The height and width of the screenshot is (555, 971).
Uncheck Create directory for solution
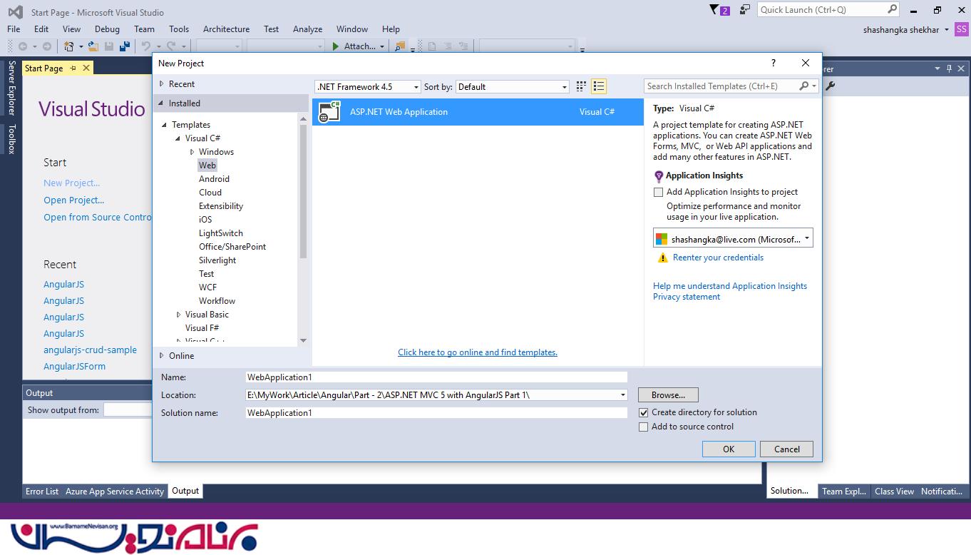tap(644, 412)
